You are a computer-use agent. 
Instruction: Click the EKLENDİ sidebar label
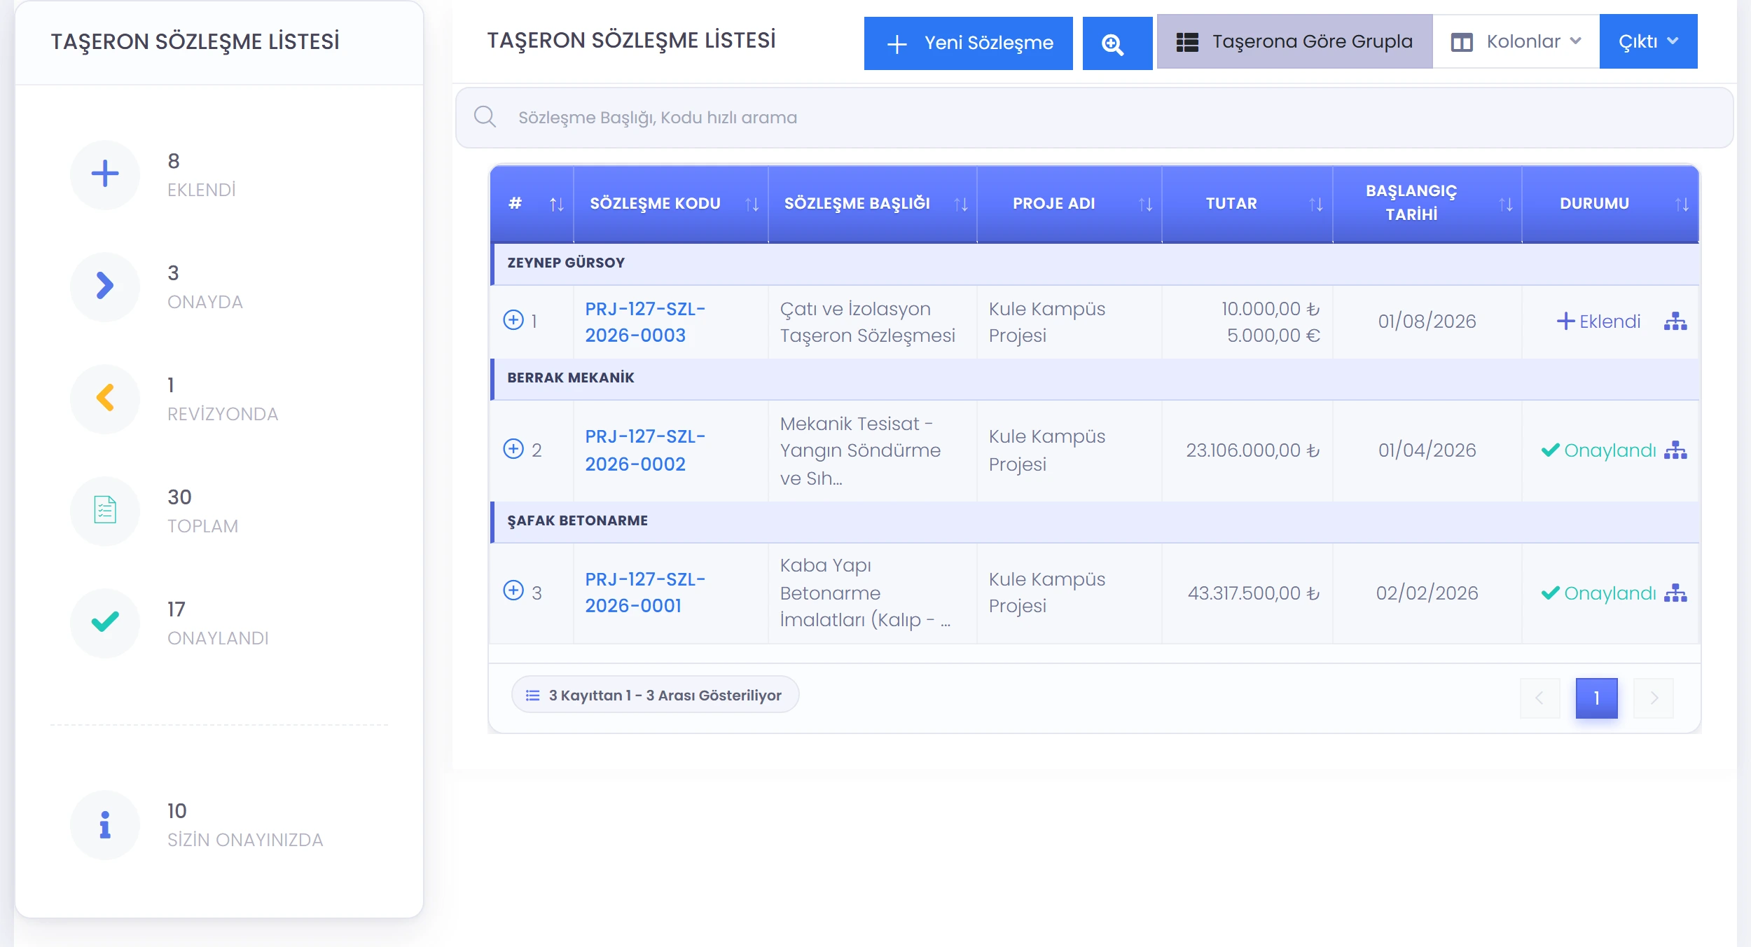[x=202, y=190]
